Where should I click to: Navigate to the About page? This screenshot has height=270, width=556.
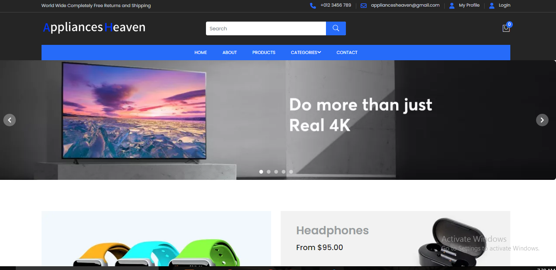pyautogui.click(x=230, y=52)
